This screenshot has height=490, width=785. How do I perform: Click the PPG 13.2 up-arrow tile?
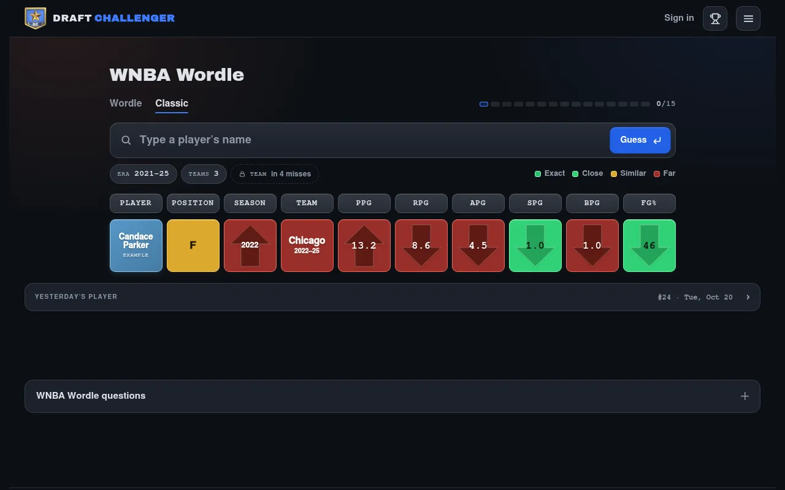point(364,246)
